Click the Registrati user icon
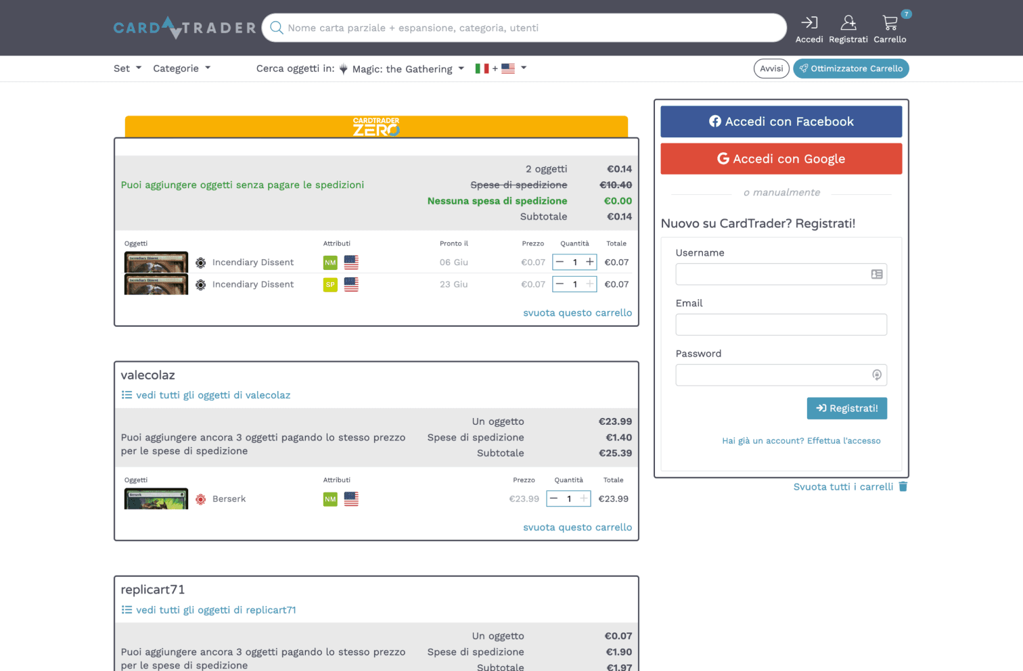 tap(848, 23)
